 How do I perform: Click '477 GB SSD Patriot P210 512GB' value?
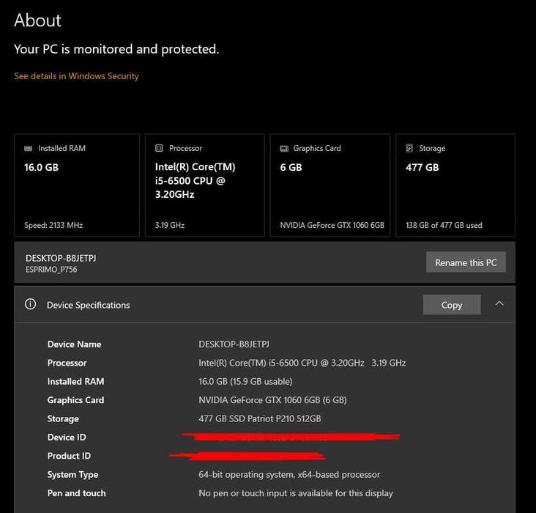pos(260,418)
